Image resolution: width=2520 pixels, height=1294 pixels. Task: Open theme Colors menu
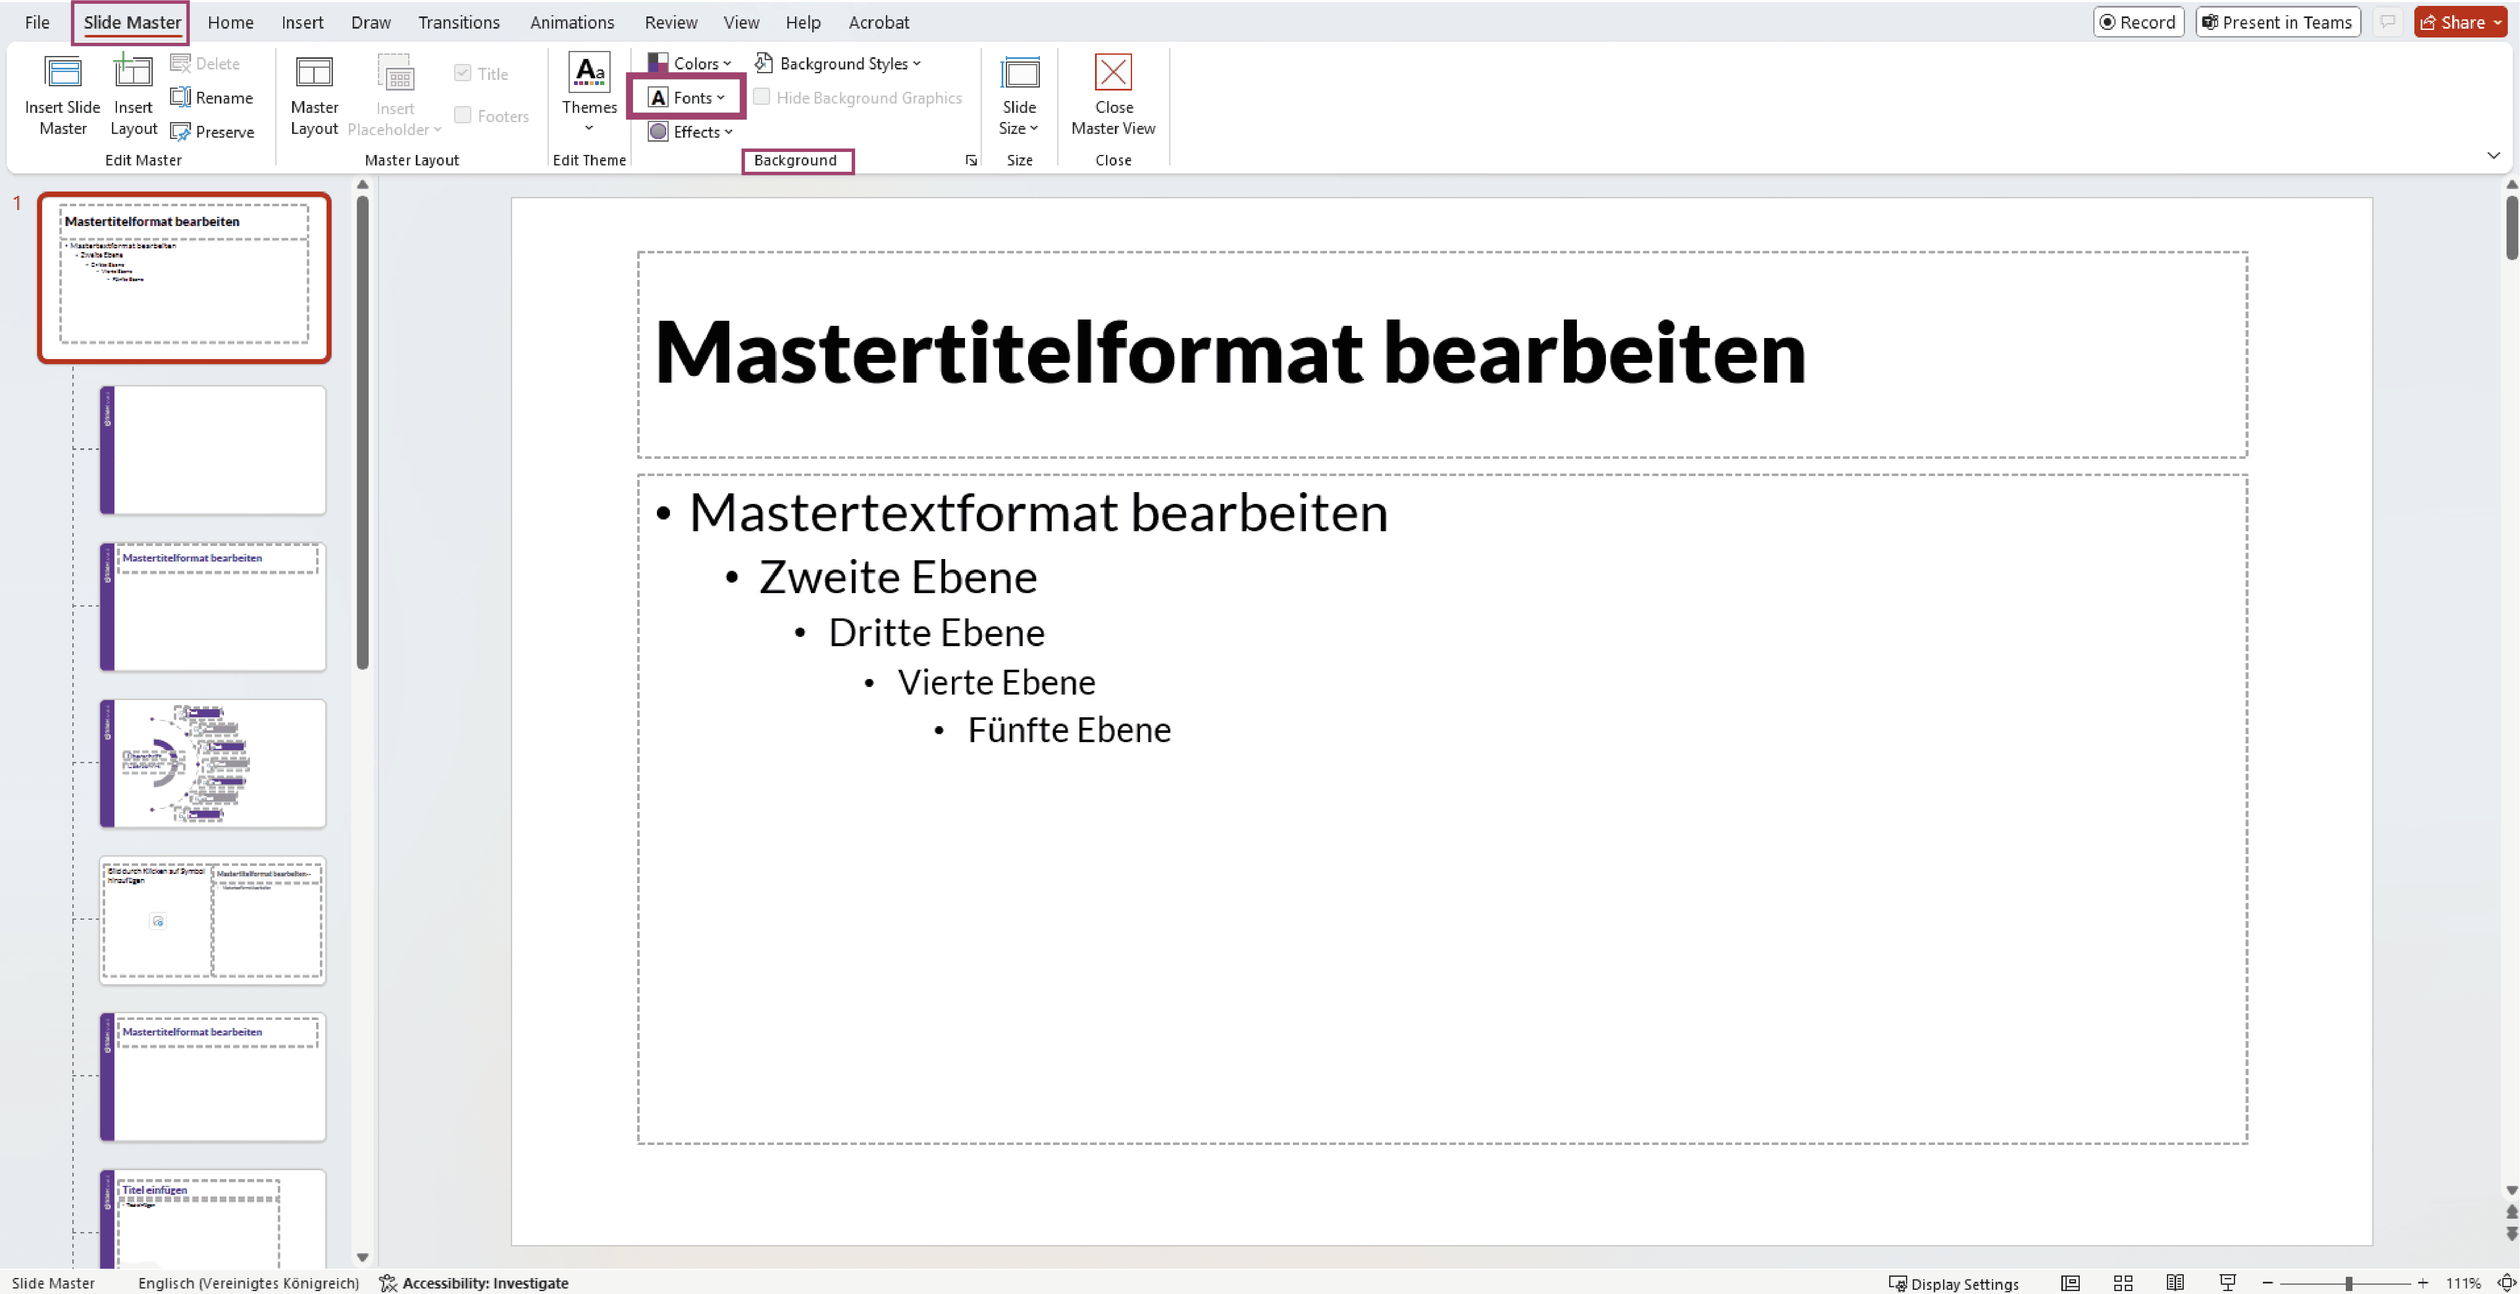click(690, 64)
